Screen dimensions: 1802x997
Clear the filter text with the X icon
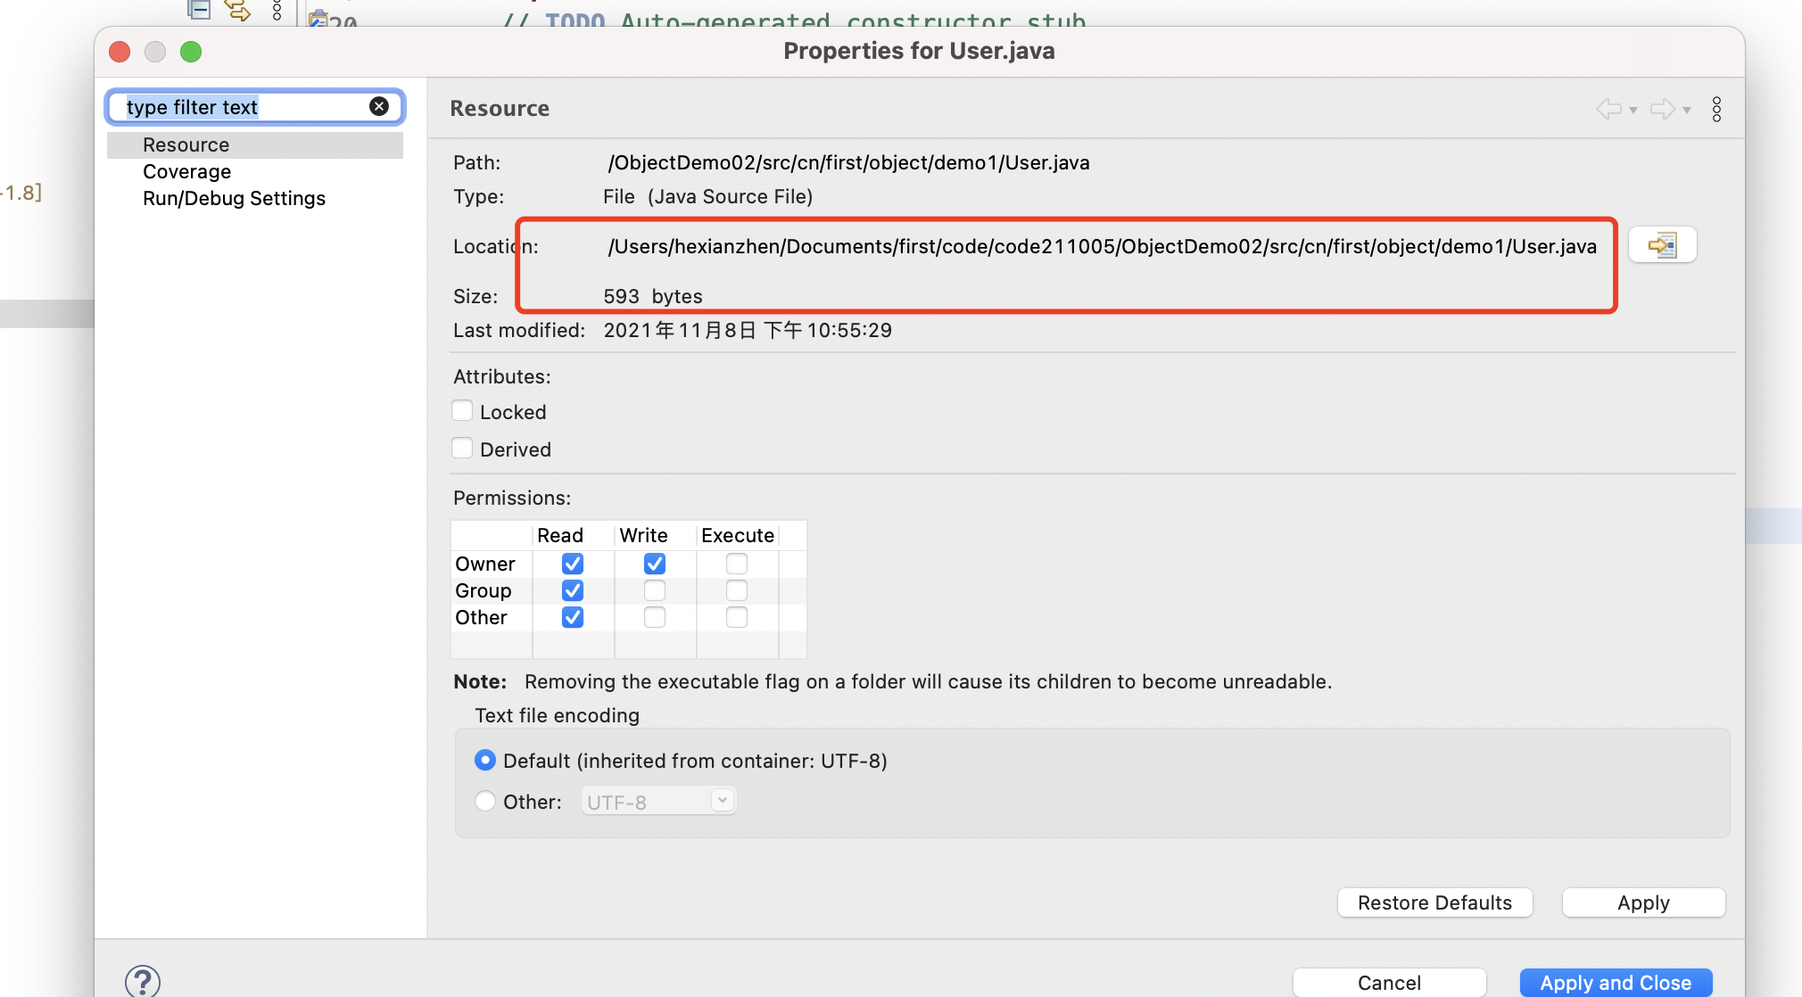pyautogui.click(x=379, y=107)
